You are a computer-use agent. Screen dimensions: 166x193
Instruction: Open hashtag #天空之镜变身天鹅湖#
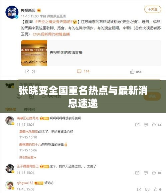click(54, 22)
